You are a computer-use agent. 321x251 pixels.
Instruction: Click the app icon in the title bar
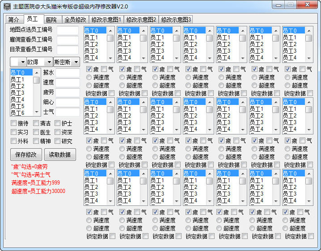pyautogui.click(x=7, y=6)
